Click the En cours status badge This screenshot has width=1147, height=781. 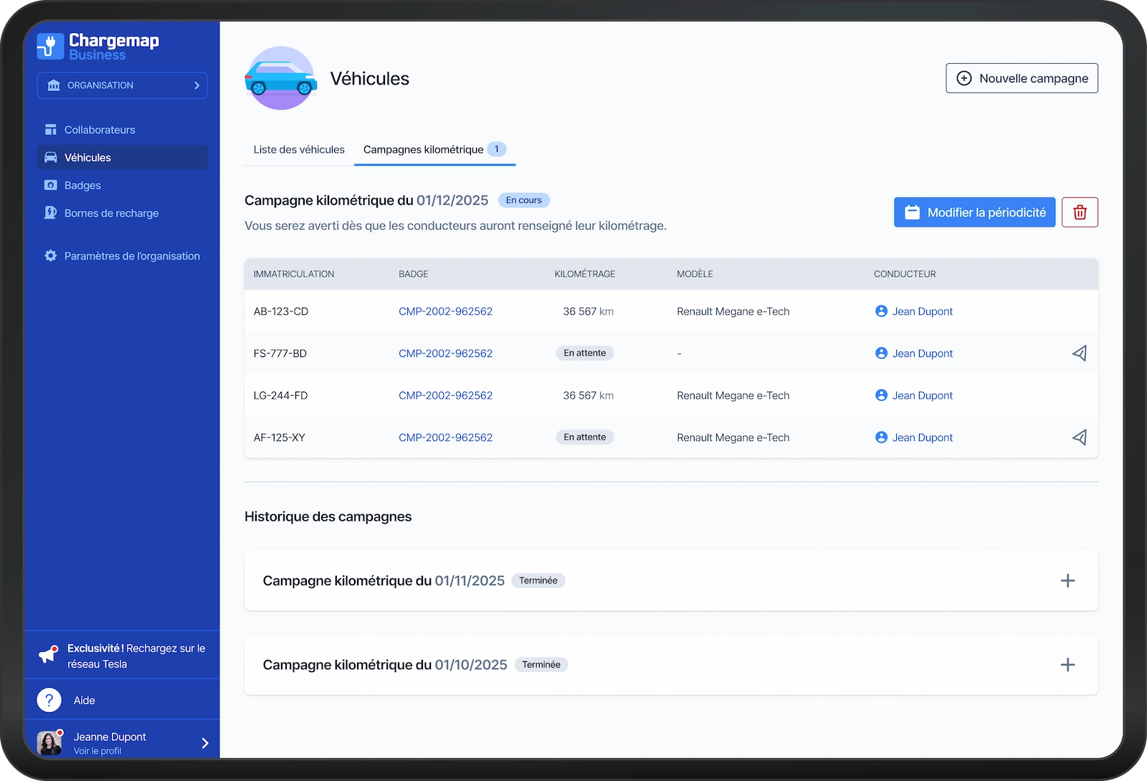[524, 200]
